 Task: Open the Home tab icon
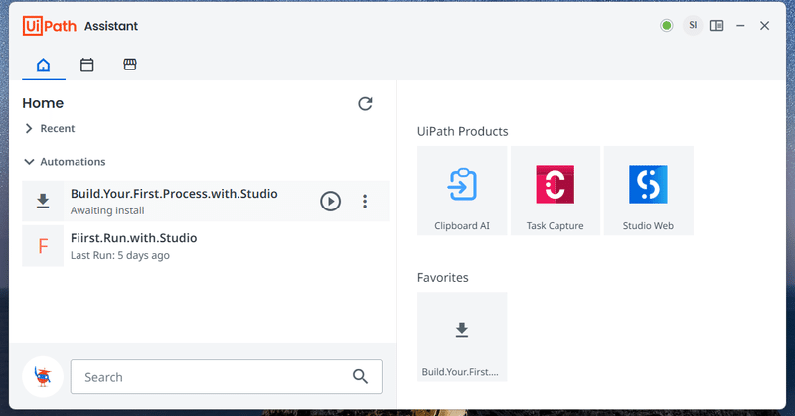click(x=43, y=65)
